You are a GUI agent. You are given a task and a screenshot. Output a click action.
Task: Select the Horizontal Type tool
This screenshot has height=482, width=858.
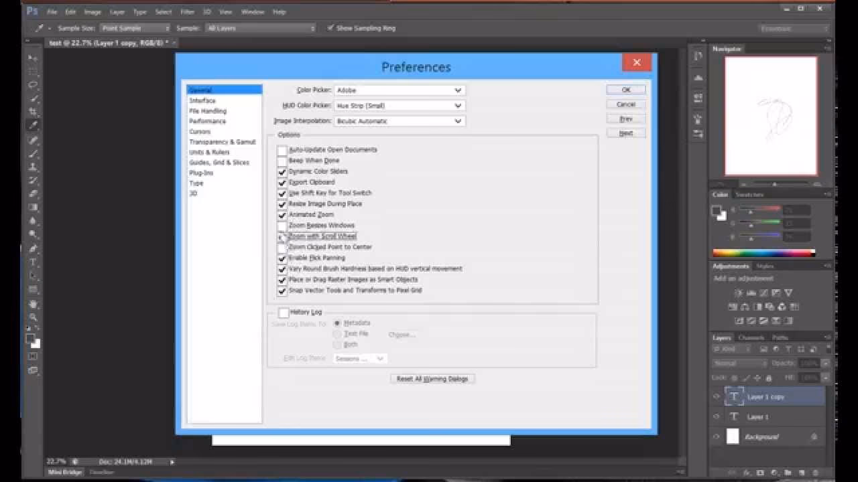click(33, 262)
